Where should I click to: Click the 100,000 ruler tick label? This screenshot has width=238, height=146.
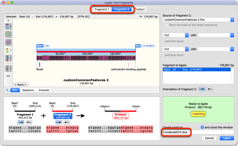pyautogui.click(x=87, y=54)
